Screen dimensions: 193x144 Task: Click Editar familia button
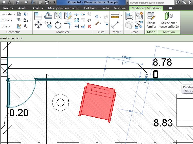point(151,20)
